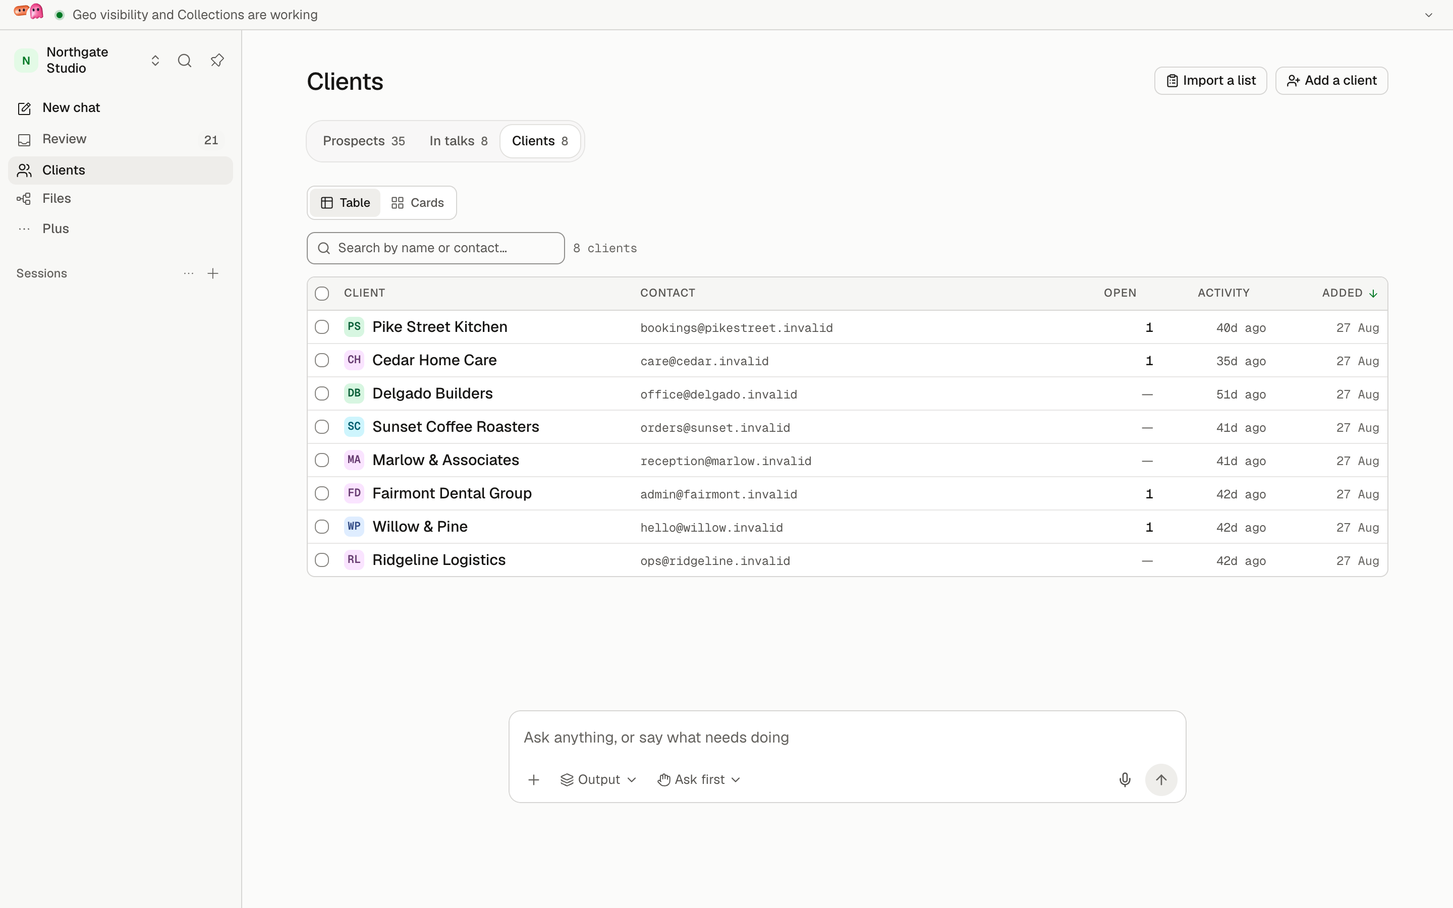Viewport: 1453px width, 908px height.
Task: Open Sunset Coffee Roasters client name
Action: (455, 426)
